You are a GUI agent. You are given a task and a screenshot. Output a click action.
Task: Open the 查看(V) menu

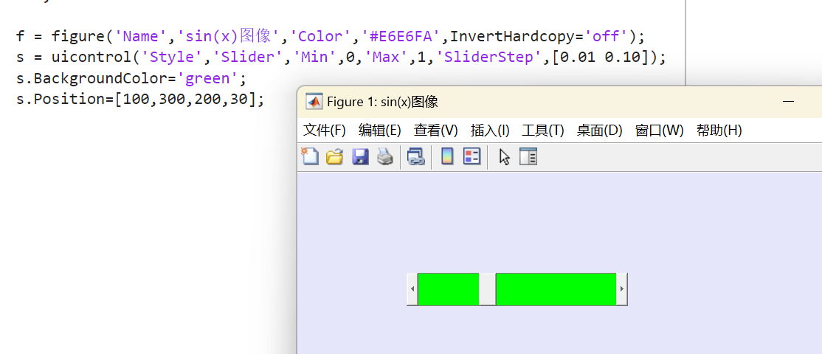click(435, 131)
